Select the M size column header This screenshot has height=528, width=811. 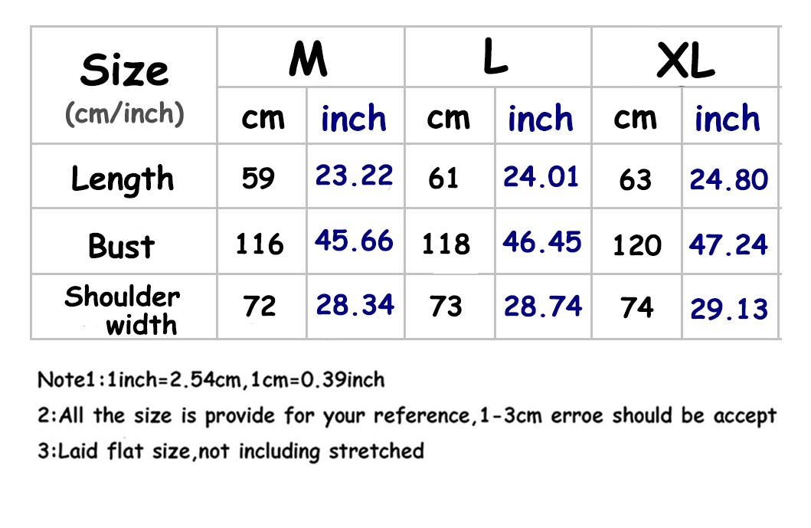(309, 59)
